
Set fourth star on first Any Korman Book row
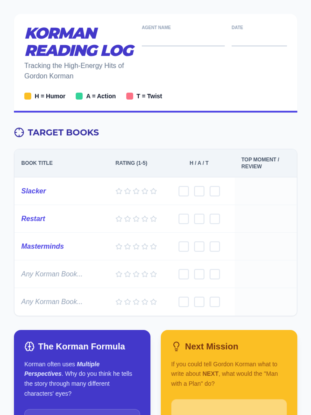coord(145,274)
